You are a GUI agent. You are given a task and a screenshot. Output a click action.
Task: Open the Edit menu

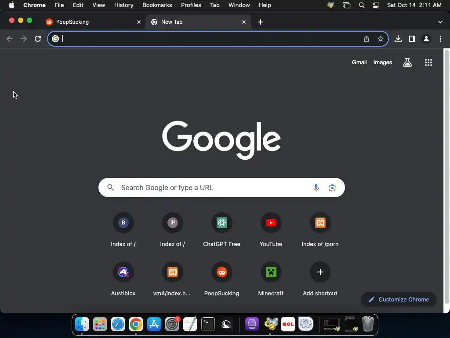click(78, 5)
